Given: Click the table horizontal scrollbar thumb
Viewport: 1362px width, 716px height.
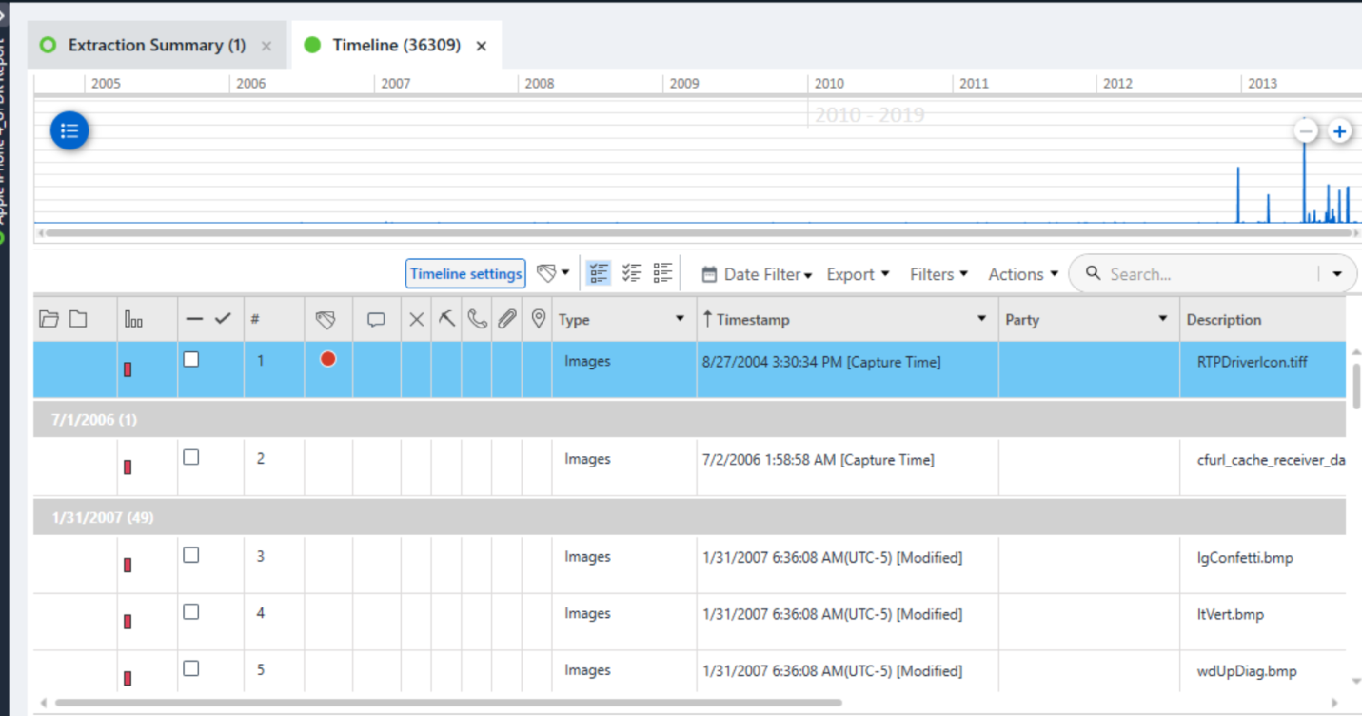Looking at the screenshot, I should [x=448, y=703].
